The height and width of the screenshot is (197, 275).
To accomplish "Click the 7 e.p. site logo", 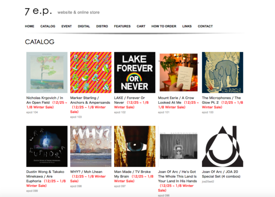I will click(x=38, y=11).
